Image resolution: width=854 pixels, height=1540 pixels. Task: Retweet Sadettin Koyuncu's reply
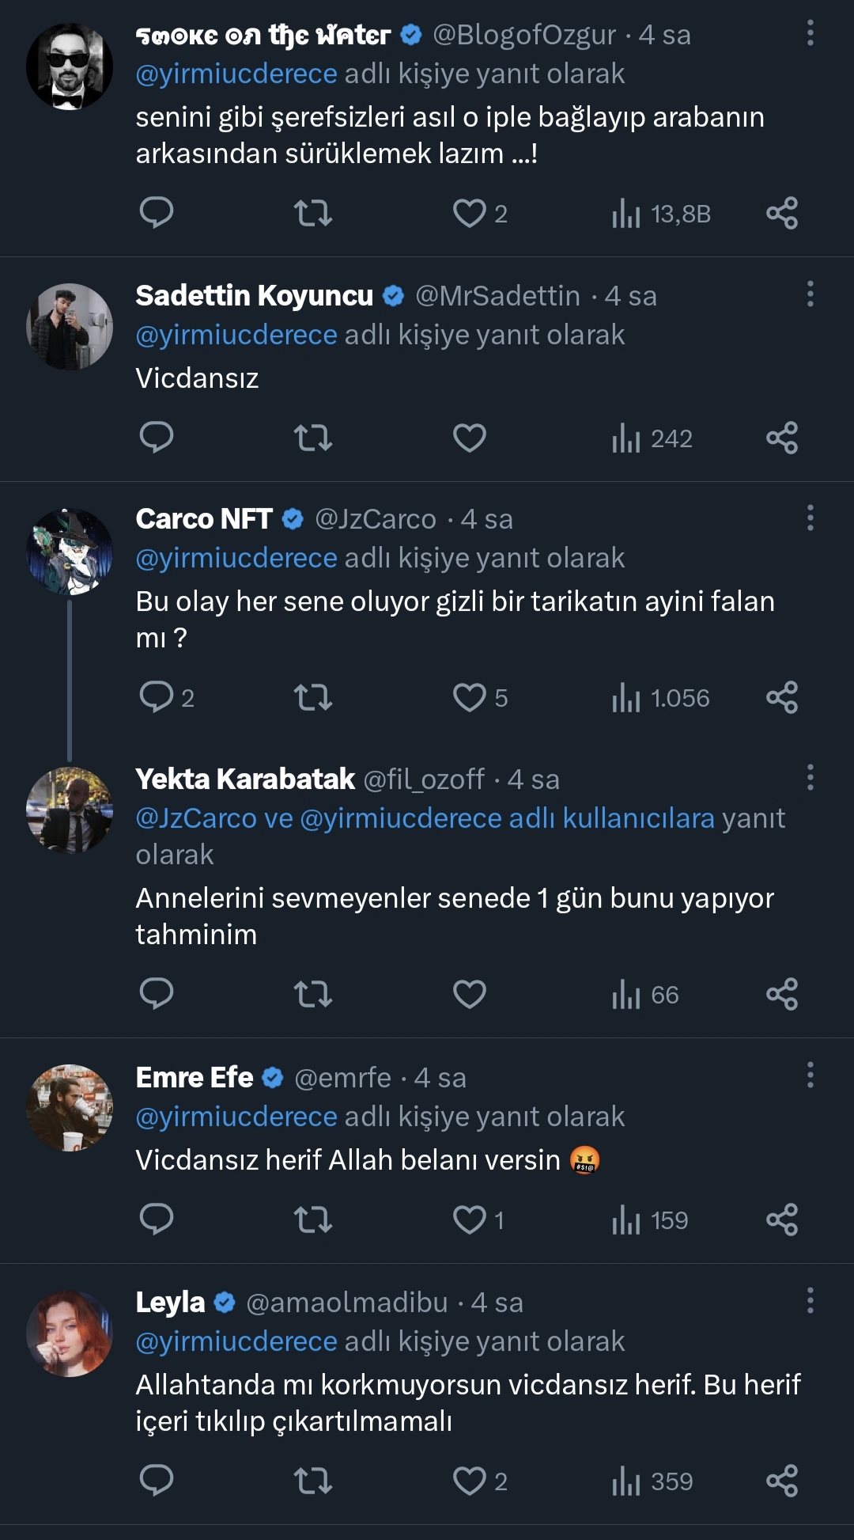click(312, 438)
